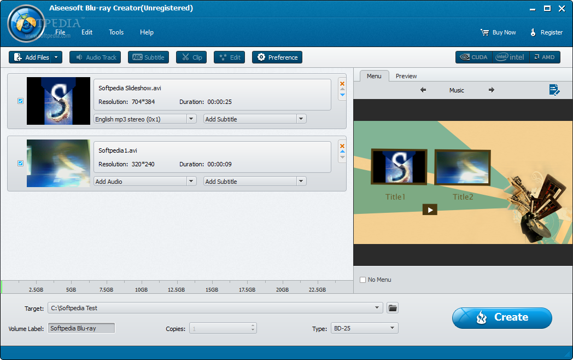Click the Edit effects toolbar button
The image size is (573, 360).
[230, 57]
